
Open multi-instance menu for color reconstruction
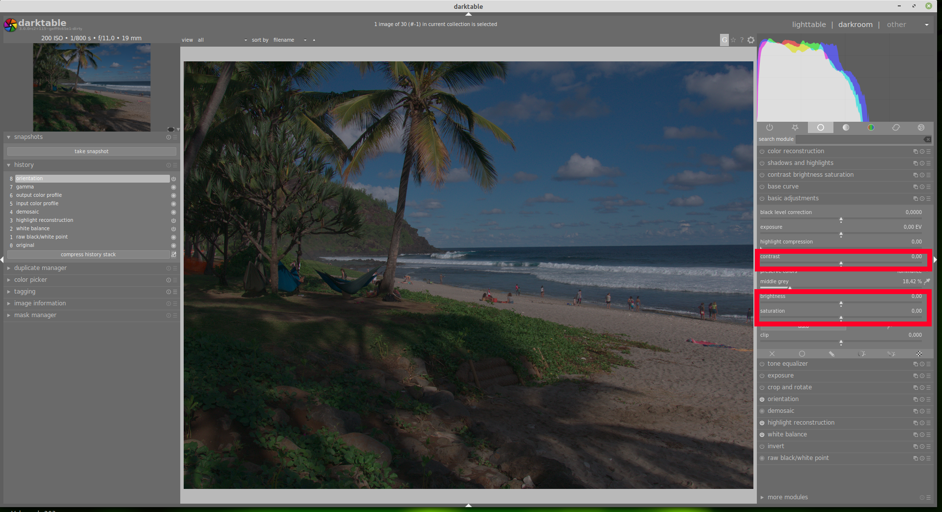(915, 152)
